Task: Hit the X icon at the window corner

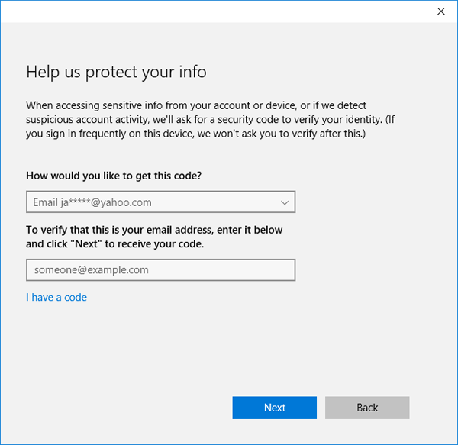Action: 440,11
